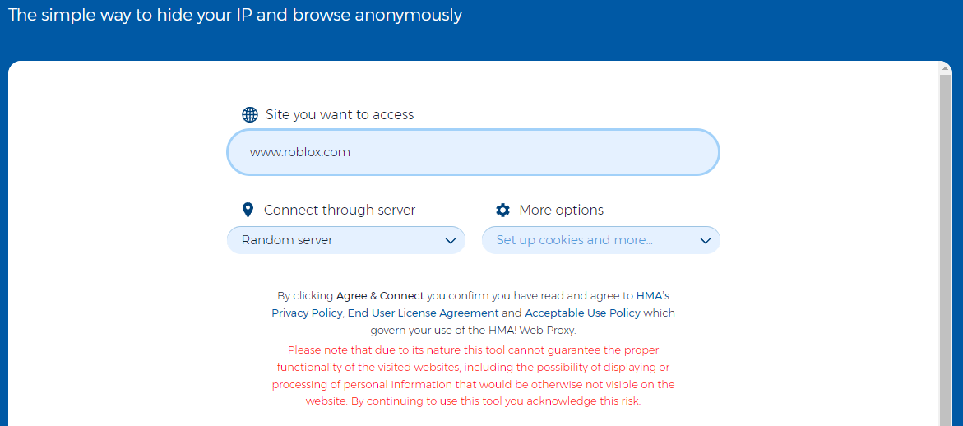963x426 pixels.
Task: Click the 'Connect through server' label
Action: click(340, 210)
